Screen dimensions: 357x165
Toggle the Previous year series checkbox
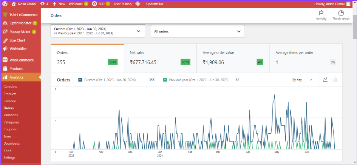(165, 80)
